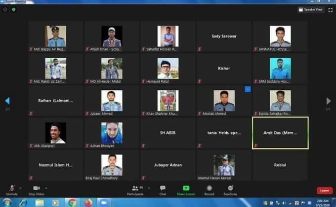Start recording the meeting

[210, 189]
